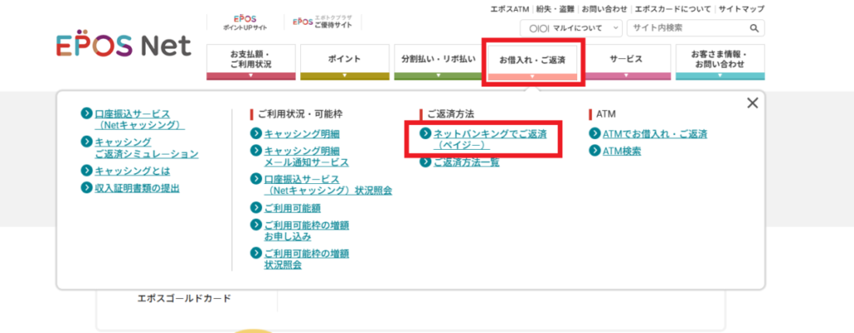Image resolution: width=854 pixels, height=333 pixels.
Task: Click arrow icon beside ご利用可能額
Action: (255, 207)
